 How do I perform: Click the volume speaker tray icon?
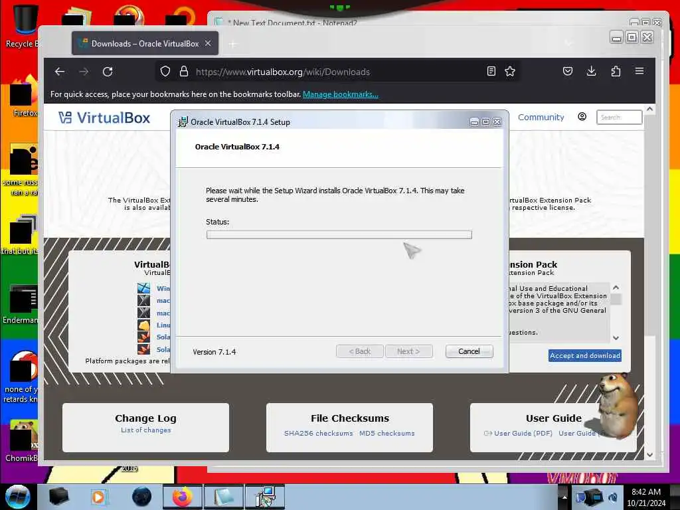(613, 497)
